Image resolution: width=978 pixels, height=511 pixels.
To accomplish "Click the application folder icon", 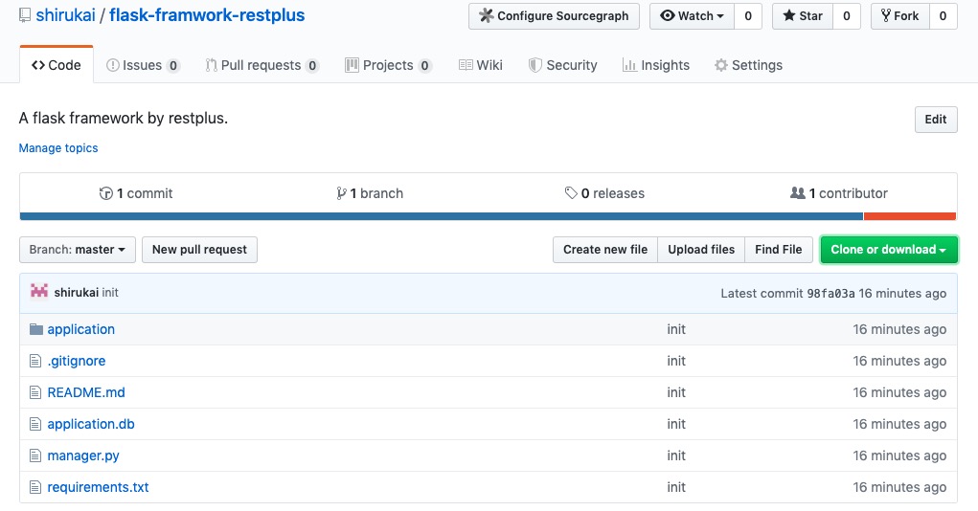I will point(36,329).
